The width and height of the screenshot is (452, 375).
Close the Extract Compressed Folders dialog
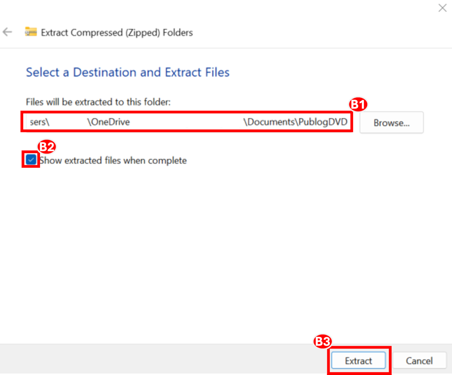point(442,8)
